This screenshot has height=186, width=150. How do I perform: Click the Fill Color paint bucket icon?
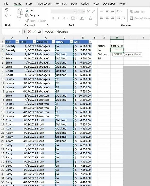tap(82, 18)
